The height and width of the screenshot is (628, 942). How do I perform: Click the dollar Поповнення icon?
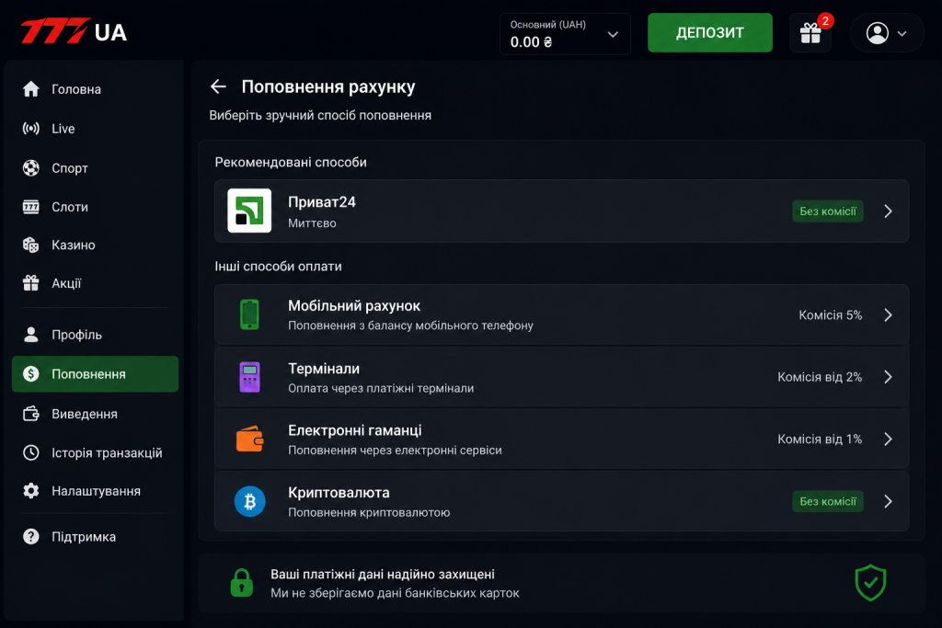pyautogui.click(x=30, y=374)
